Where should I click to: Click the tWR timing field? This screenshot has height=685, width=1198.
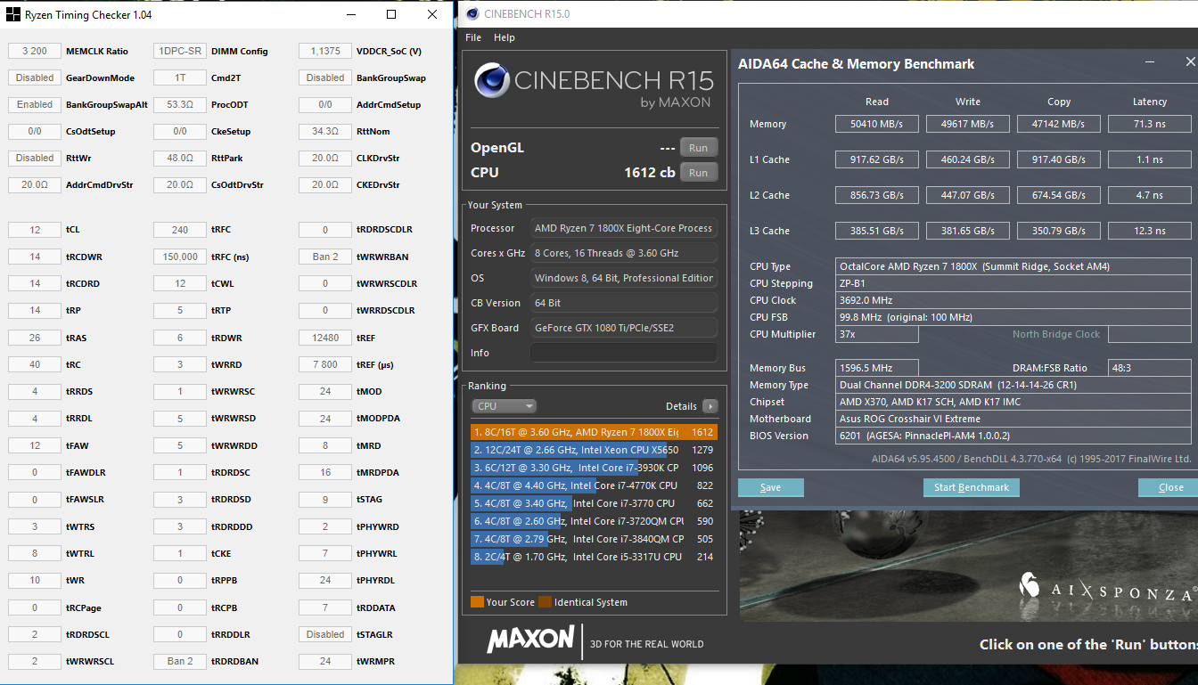pos(35,580)
